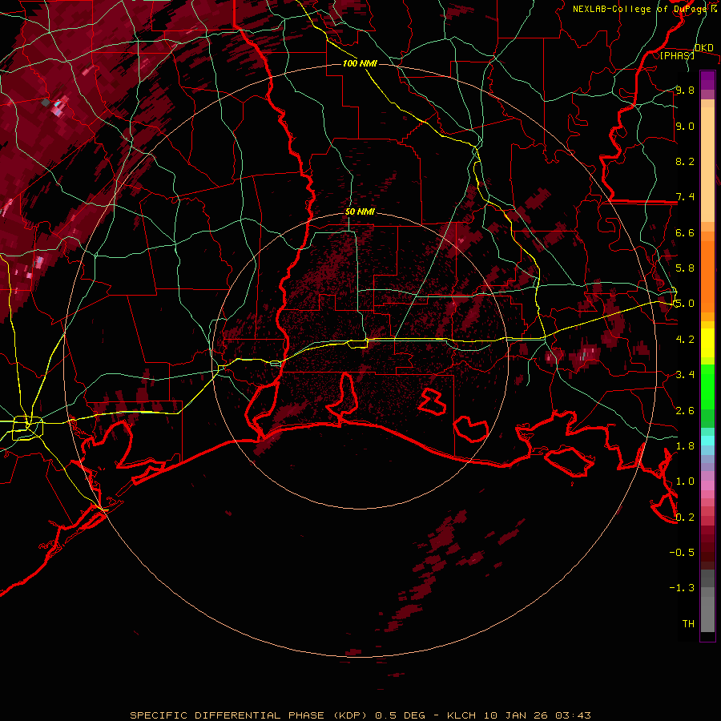This screenshot has height=721, width=721.
Task: Click the 8.2 value on the color scale
Action: [x=685, y=161]
